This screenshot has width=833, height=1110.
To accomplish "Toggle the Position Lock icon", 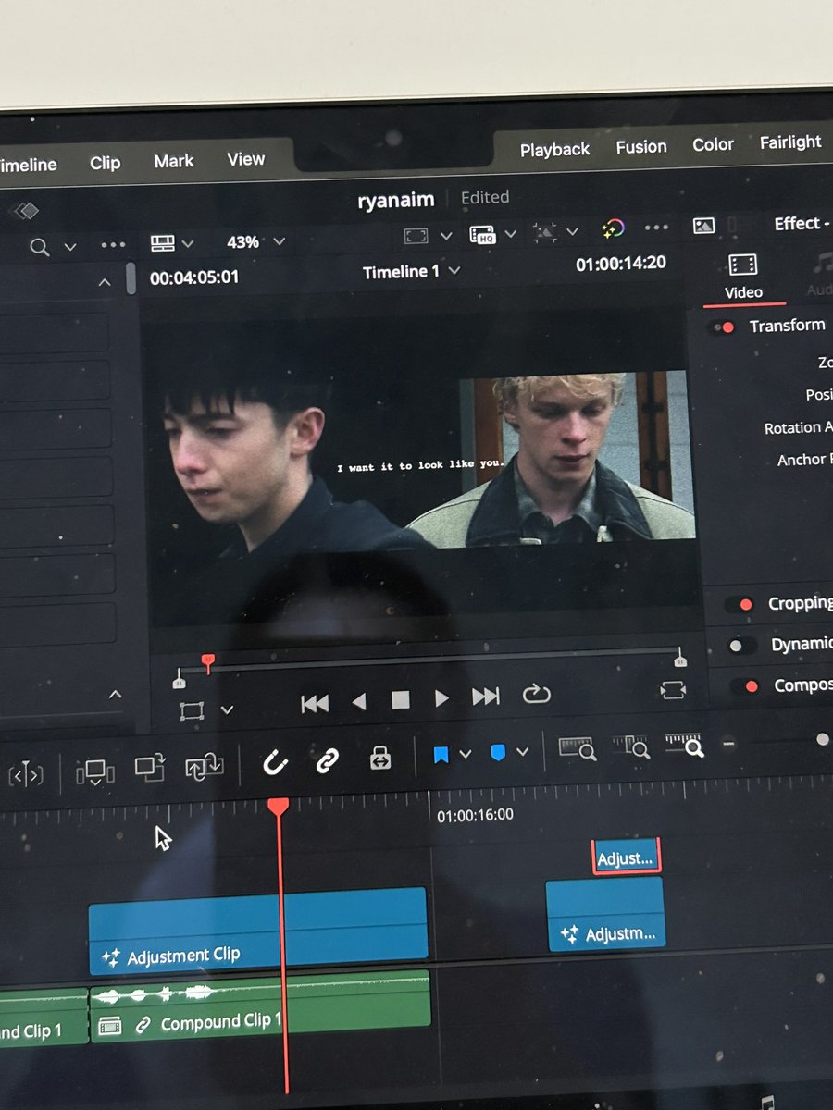I will 379,758.
